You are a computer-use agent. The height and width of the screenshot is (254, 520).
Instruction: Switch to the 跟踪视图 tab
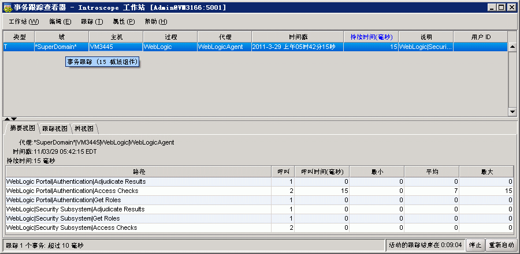point(55,128)
